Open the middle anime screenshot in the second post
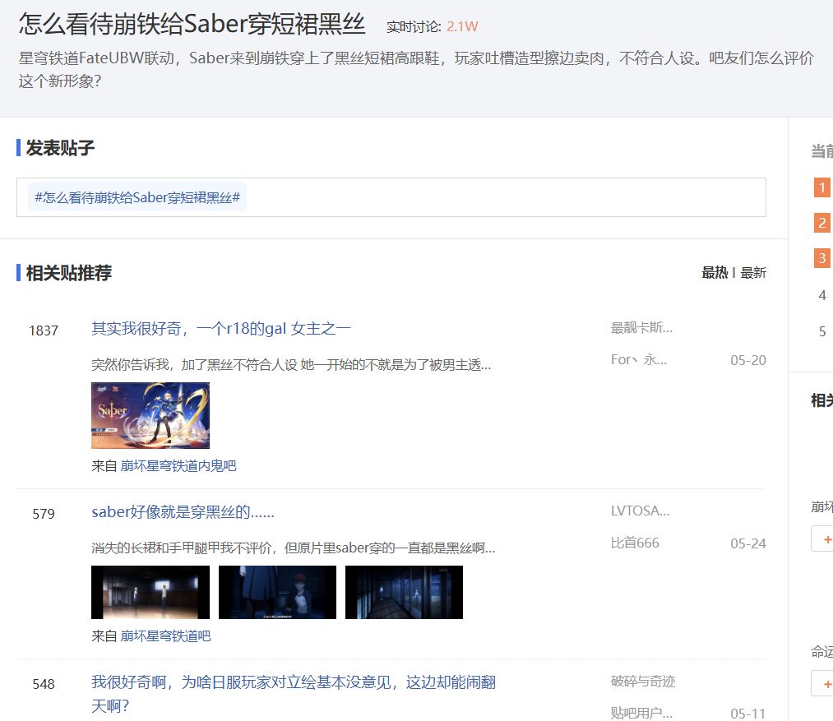This screenshot has width=833, height=721. 277,592
